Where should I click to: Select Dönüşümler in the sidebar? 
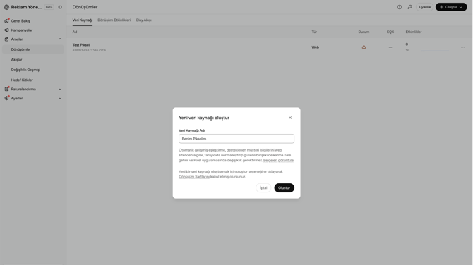click(x=33, y=49)
